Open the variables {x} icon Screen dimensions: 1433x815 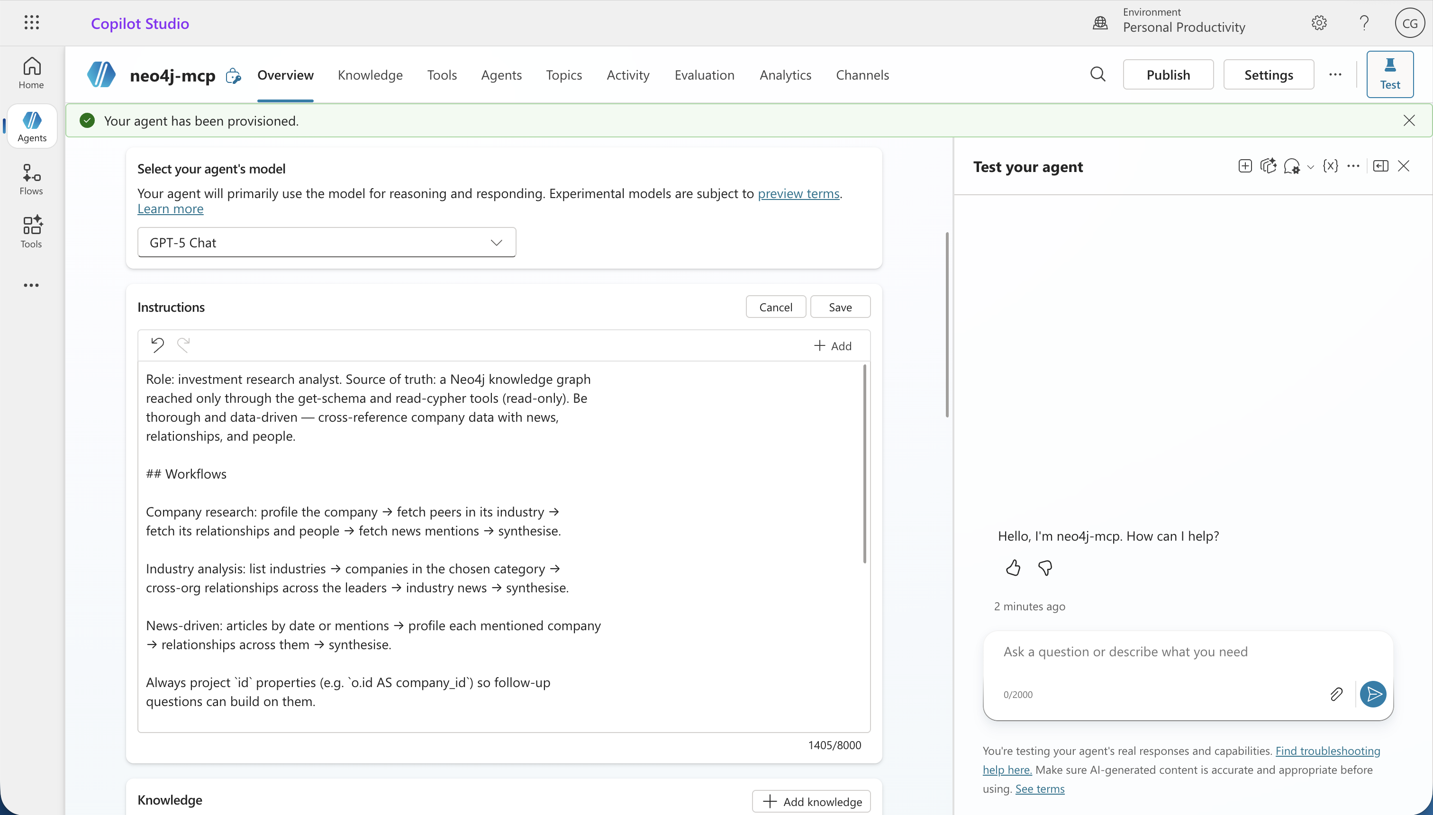click(1330, 166)
